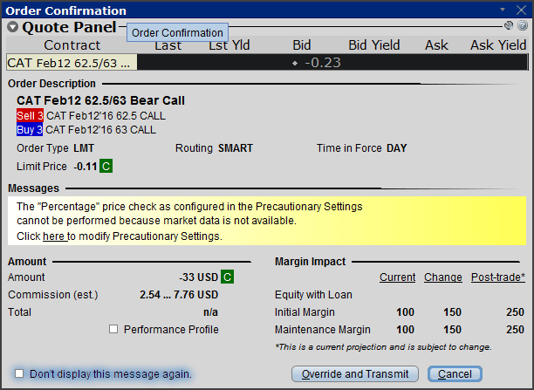This screenshot has height=390, width=534.
Task: Select the Change margin column header
Action: 443,277
